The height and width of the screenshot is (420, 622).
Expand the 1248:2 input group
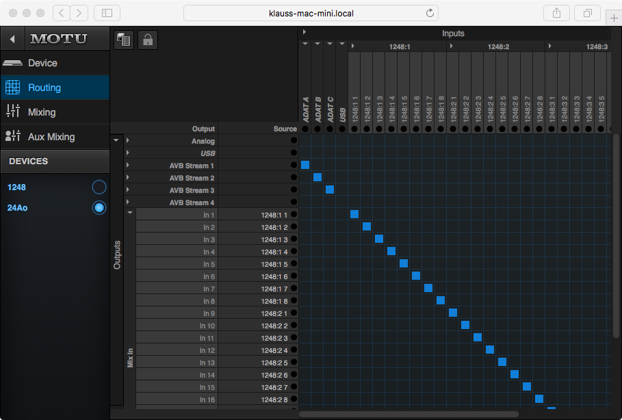(451, 46)
